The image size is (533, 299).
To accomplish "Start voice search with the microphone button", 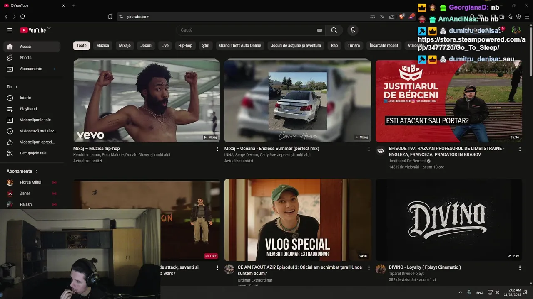I will 353,30.
